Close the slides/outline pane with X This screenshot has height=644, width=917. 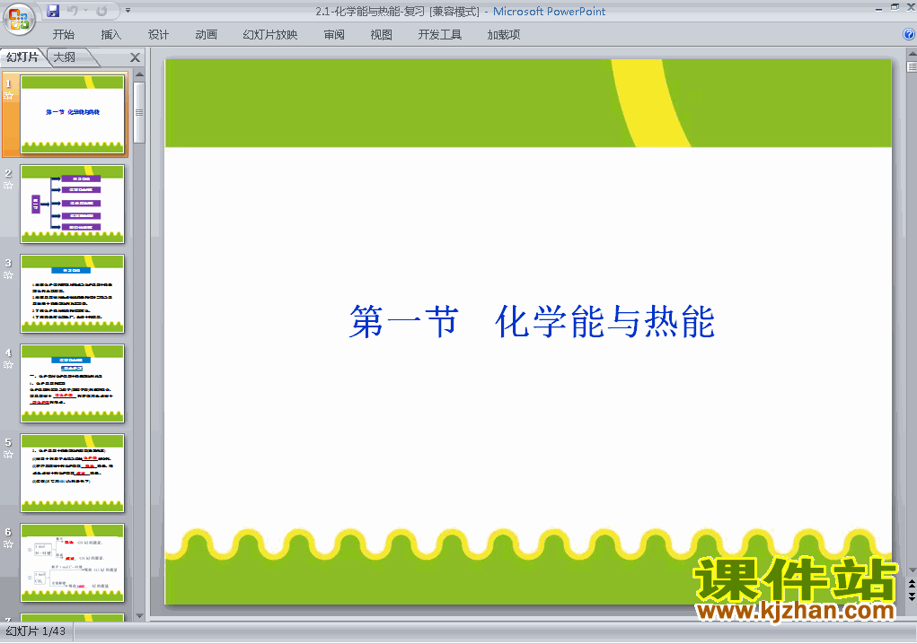pyautogui.click(x=135, y=57)
